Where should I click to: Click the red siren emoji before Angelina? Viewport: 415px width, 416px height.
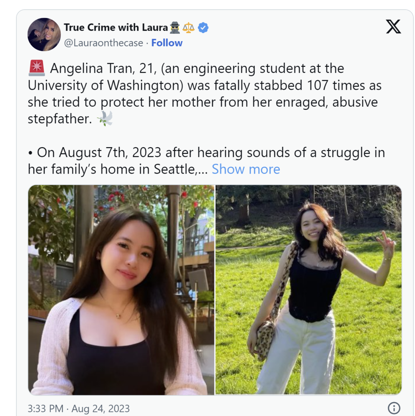[37, 68]
